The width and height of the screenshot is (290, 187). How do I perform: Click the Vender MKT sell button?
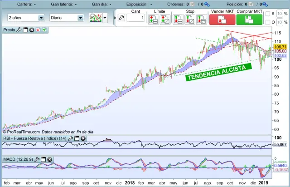[x=222, y=19]
